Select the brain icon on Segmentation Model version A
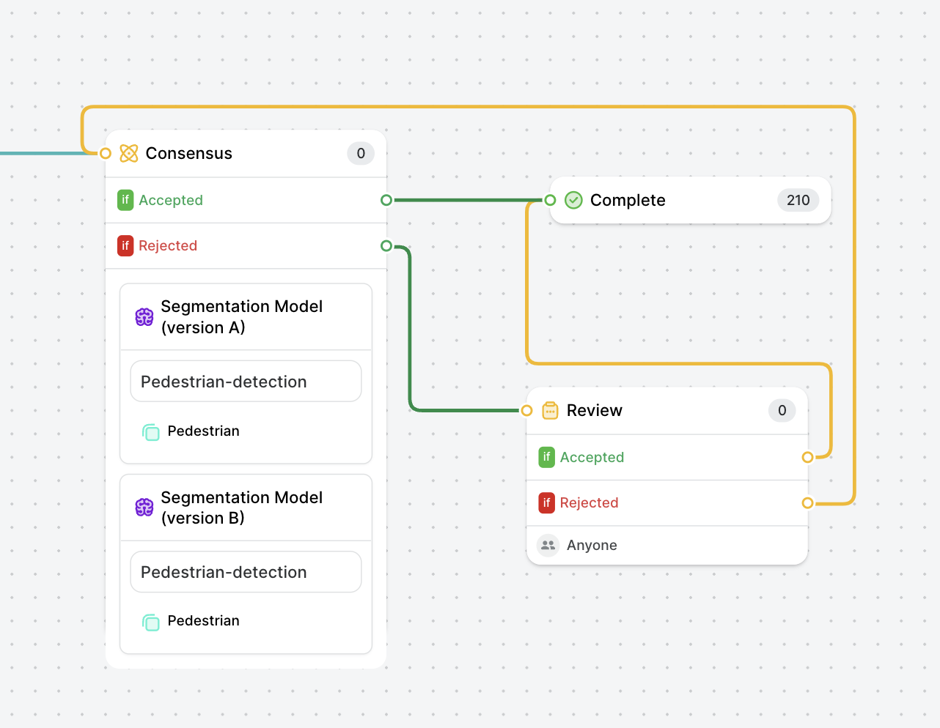Screen dimensions: 940x728 pyautogui.click(x=144, y=316)
